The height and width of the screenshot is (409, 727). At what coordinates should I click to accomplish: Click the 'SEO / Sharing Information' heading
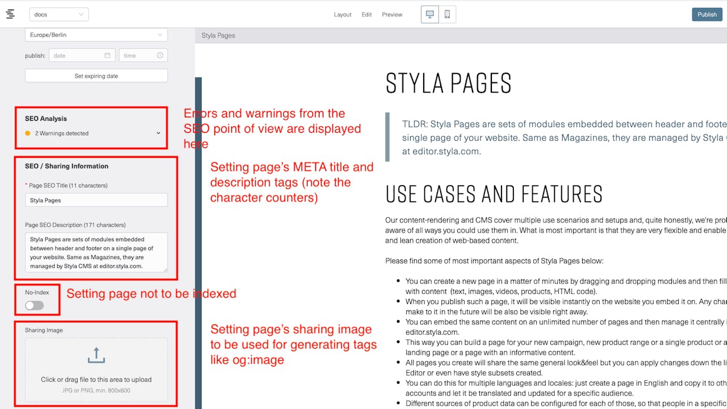(66, 166)
